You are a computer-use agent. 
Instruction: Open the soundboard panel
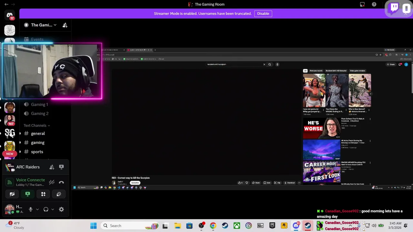click(59, 194)
